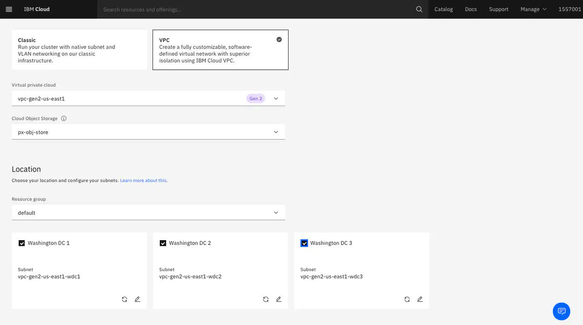Click the vpc-gen2-us-east1-wdc1 subnet text
The height and width of the screenshot is (325, 583).
point(49,277)
